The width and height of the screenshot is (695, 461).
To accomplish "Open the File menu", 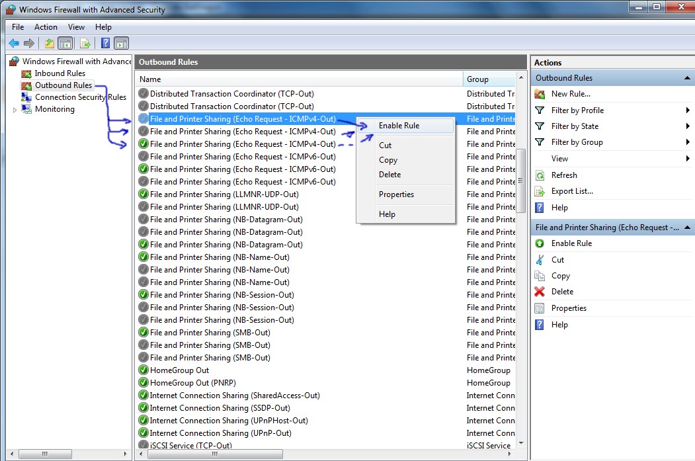I will click(x=18, y=27).
